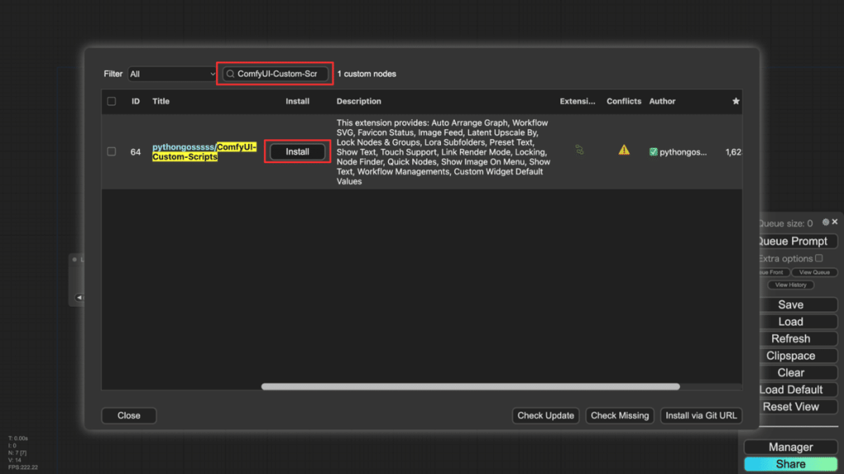Click the verified badge next to pythongos author
Viewport: 844px width, 474px height.
coord(654,151)
